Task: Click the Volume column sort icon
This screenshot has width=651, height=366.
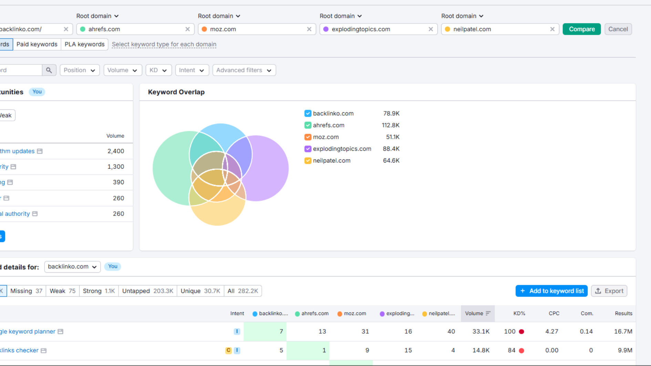Action: tap(488, 313)
